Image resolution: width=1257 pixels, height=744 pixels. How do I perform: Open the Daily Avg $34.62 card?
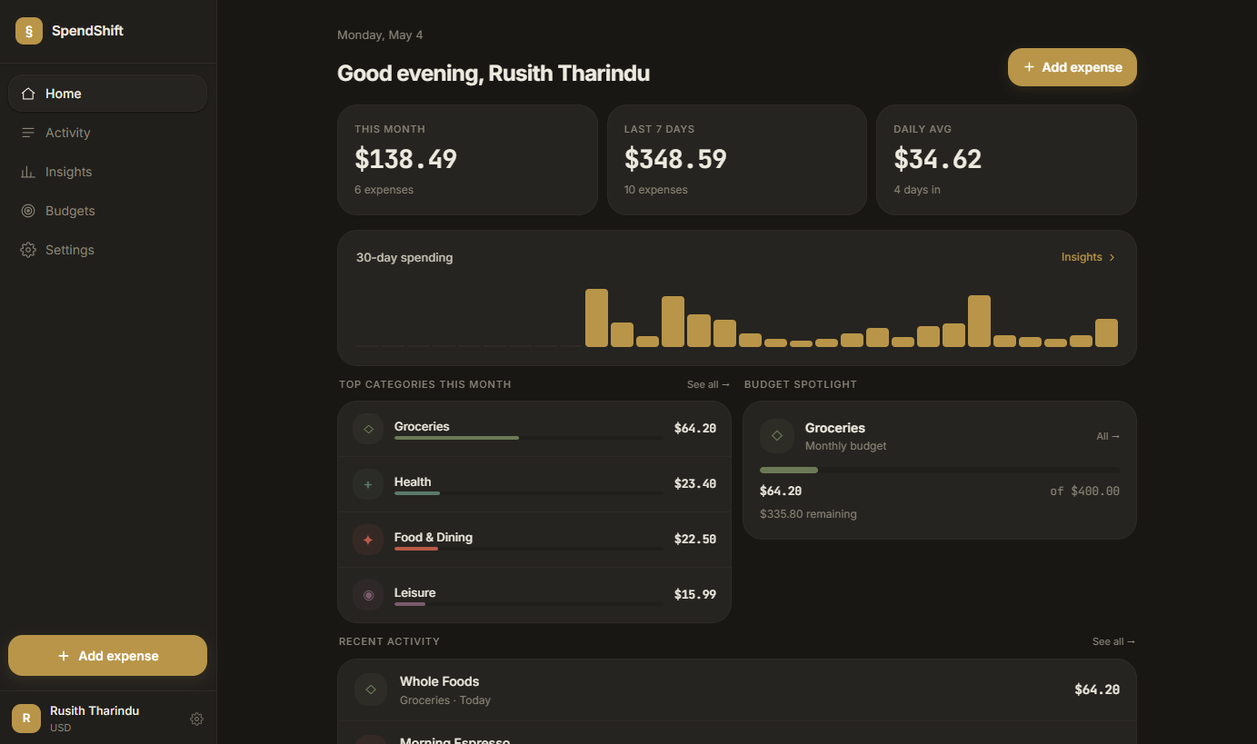tap(1006, 160)
